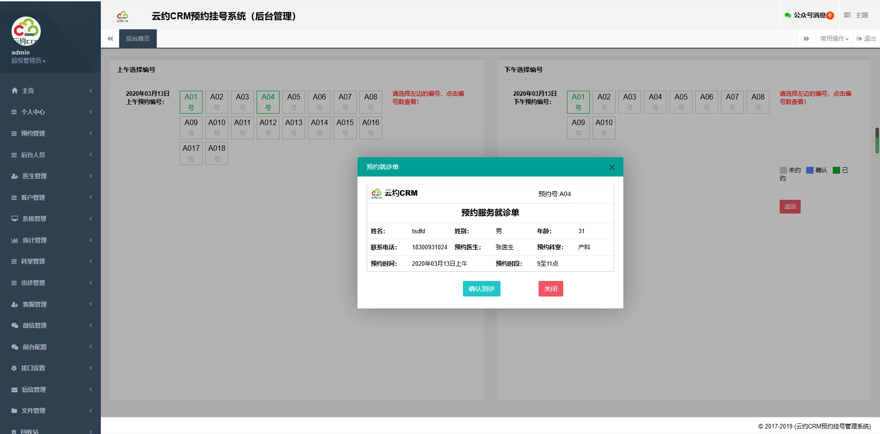Close the 预约就诊单 dialog with X
The image size is (880, 434).
pyautogui.click(x=611, y=167)
